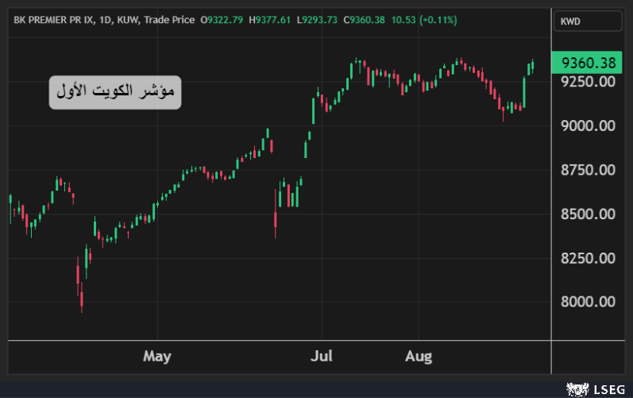Click the KUW exchange label
633x398 pixels.
(125, 20)
